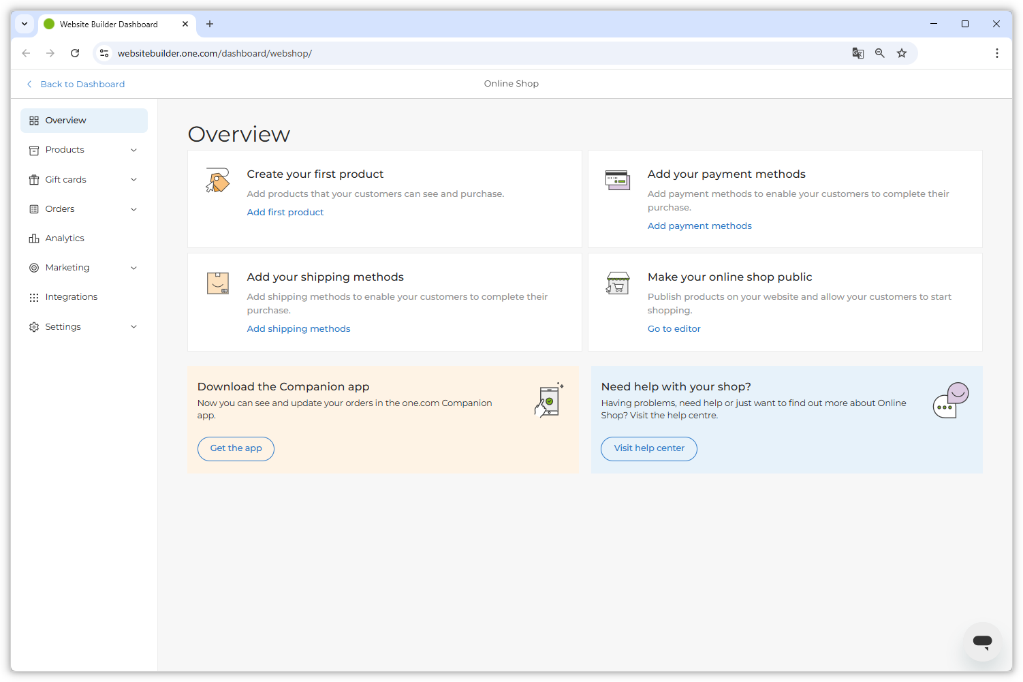Select the Overview icon in the sidebar
The image size is (1023, 682).
(34, 120)
